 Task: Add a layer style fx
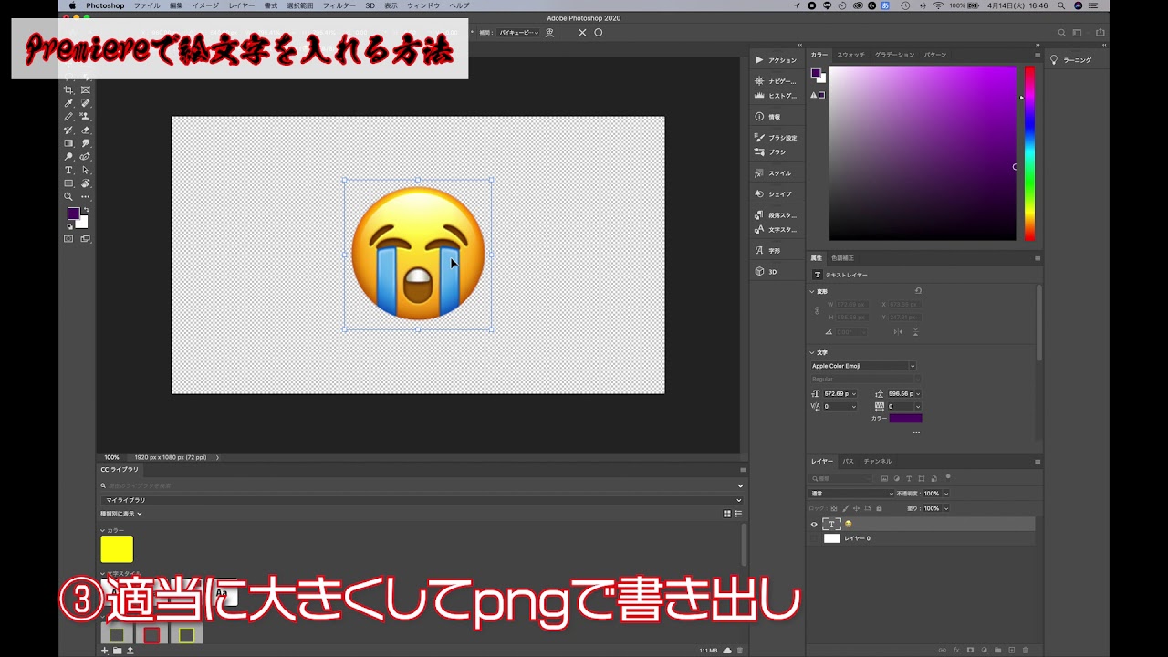pyautogui.click(x=956, y=651)
